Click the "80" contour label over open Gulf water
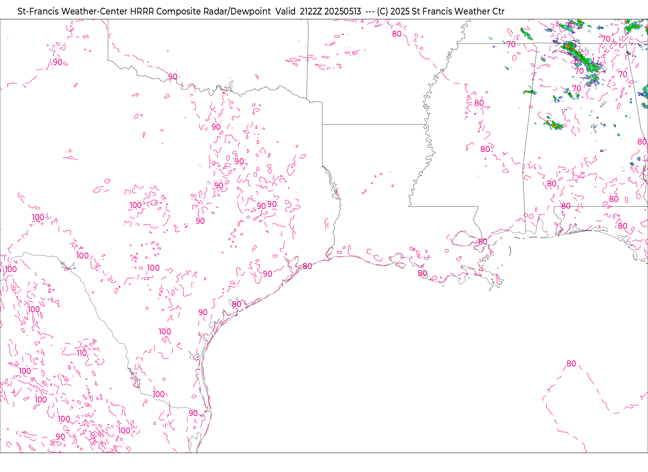 pos(571,363)
